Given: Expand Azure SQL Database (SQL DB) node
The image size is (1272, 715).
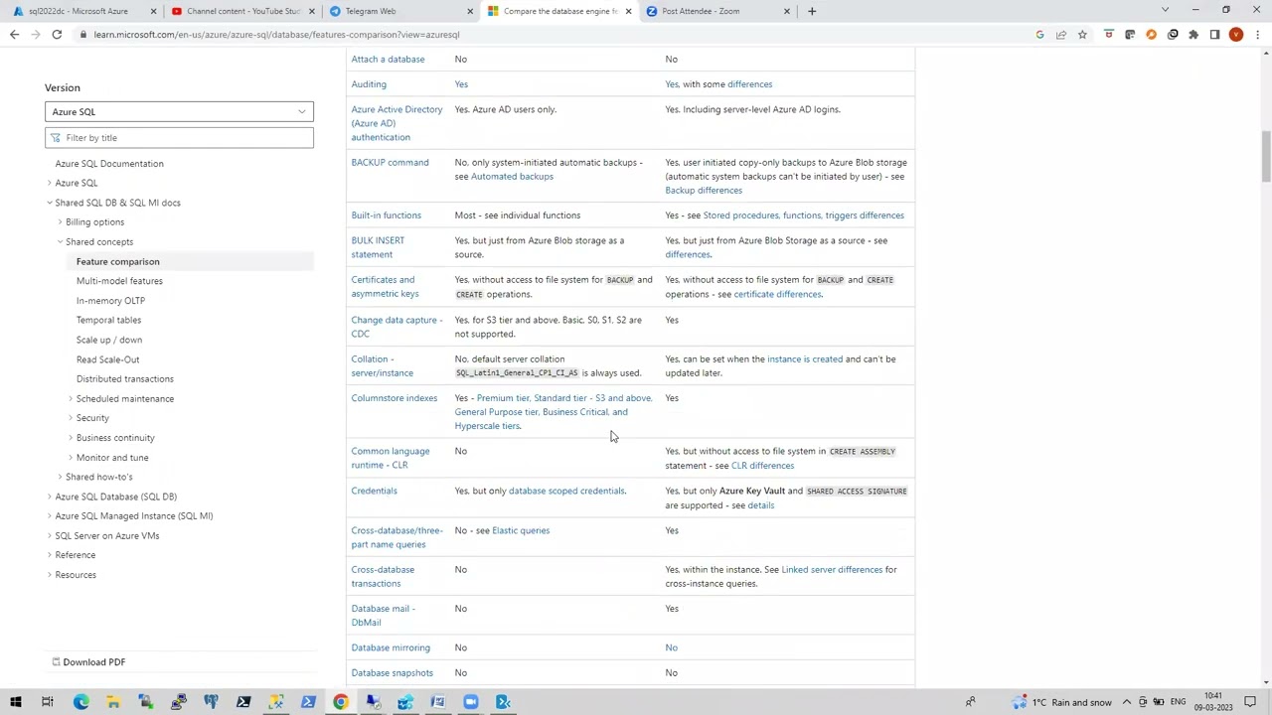Looking at the screenshot, I should (50, 497).
